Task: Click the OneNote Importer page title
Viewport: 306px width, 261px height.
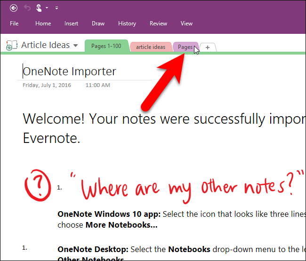Action: coord(69,71)
